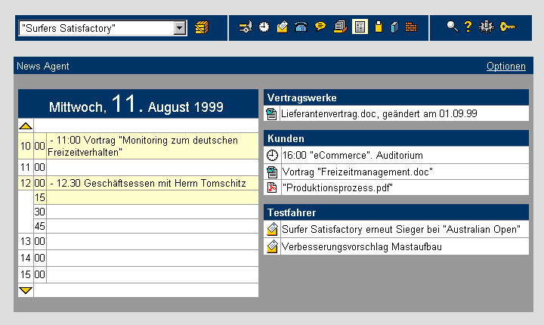The height and width of the screenshot is (325, 544).
Task: Click the Testfahrer section header
Action: click(x=396, y=212)
